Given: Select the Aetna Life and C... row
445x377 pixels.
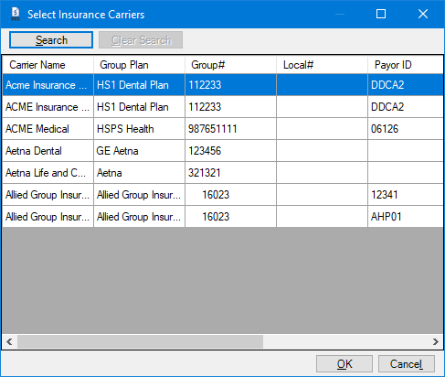Looking at the screenshot, I should click(223, 173).
